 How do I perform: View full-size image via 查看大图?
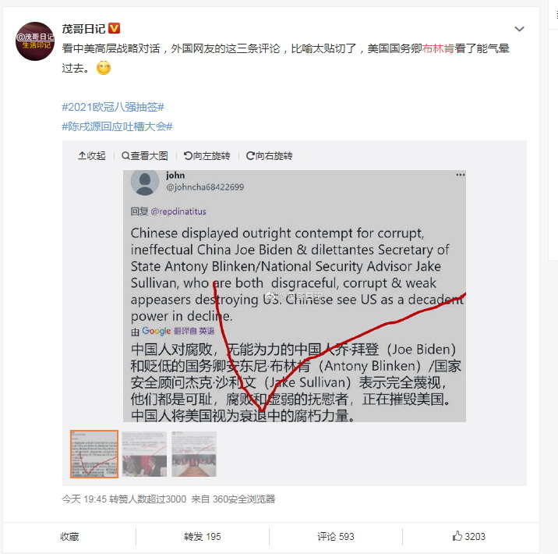[x=144, y=156]
